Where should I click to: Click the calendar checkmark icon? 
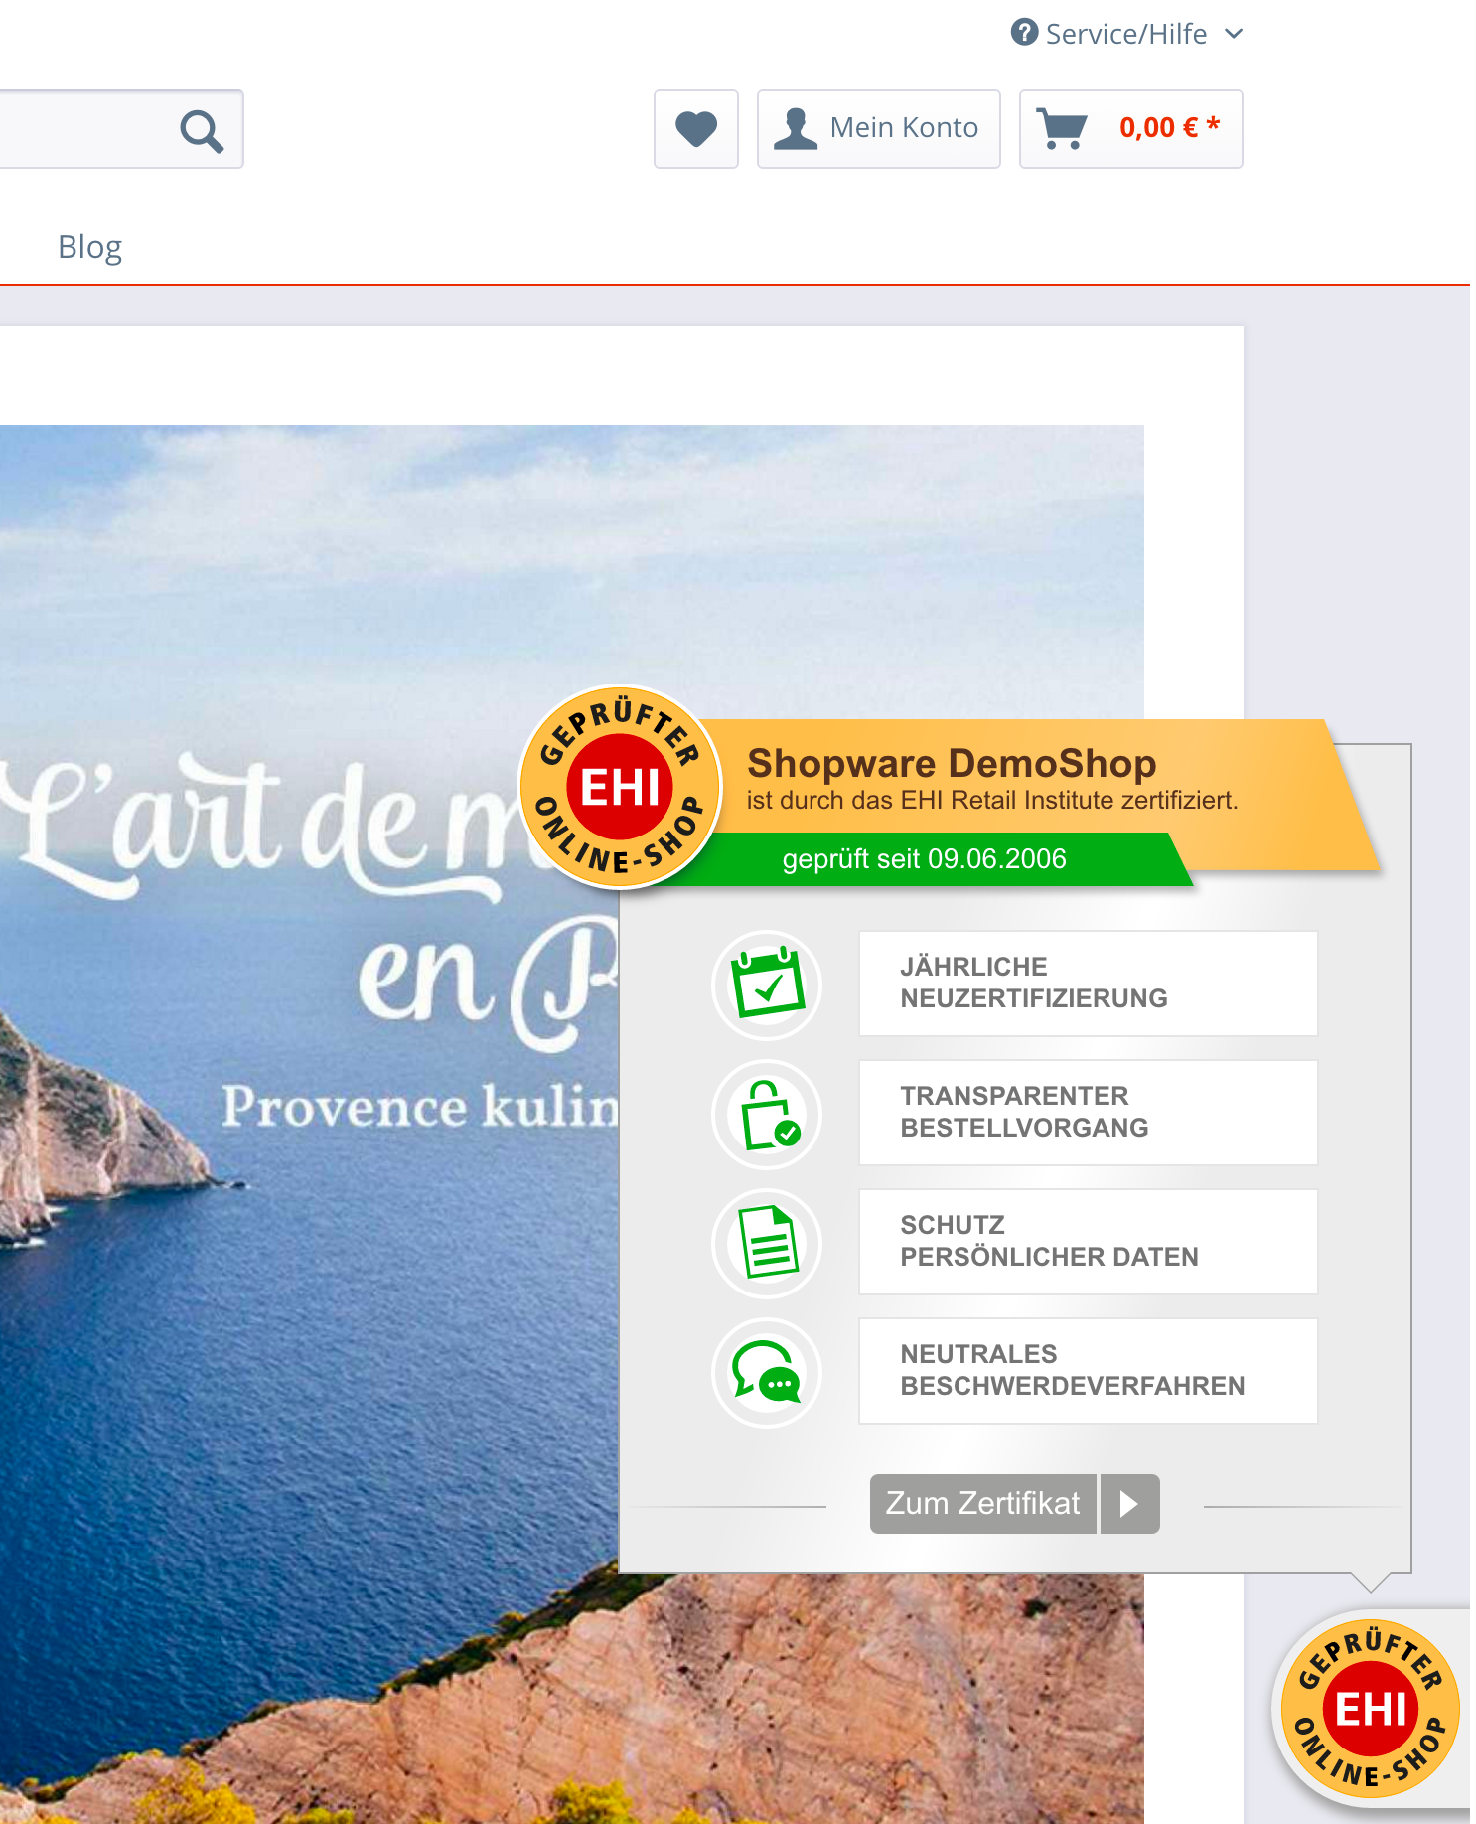pyautogui.click(x=767, y=985)
